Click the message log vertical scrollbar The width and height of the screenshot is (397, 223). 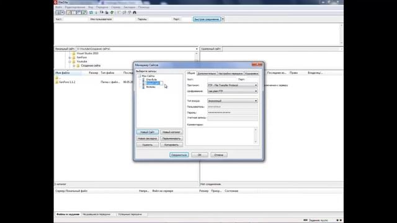(341, 34)
